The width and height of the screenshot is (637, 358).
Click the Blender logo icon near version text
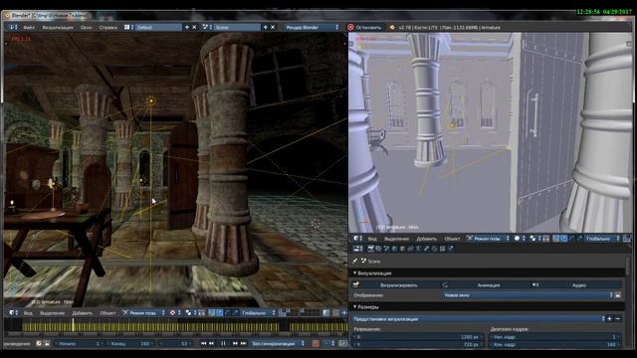[391, 27]
